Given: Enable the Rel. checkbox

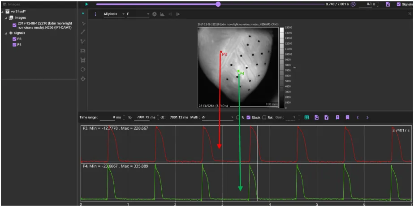Looking at the screenshot, I should pyautogui.click(x=264, y=118).
